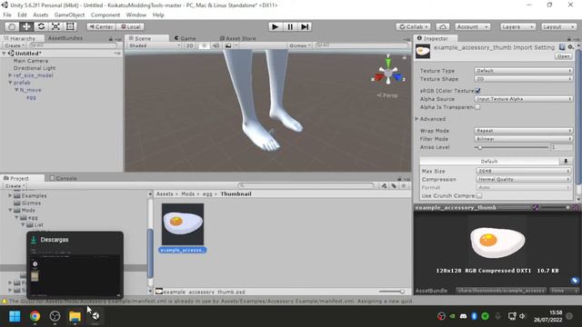Open the Component menu

[x=105, y=15]
